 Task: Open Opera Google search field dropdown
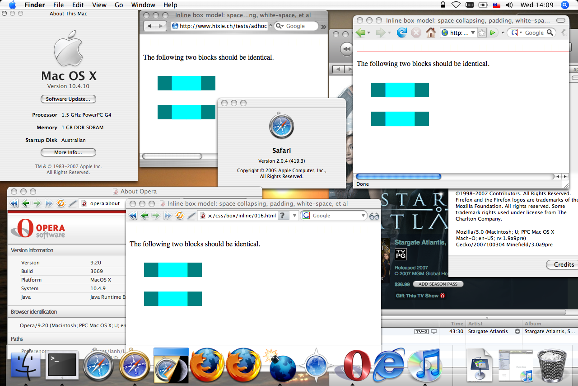(363, 216)
